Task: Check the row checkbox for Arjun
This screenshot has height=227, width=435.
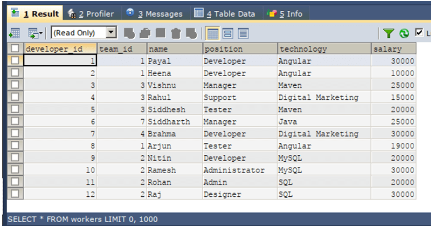Action: coord(15,146)
